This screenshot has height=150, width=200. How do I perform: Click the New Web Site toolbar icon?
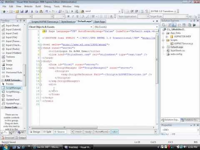(4, 12)
